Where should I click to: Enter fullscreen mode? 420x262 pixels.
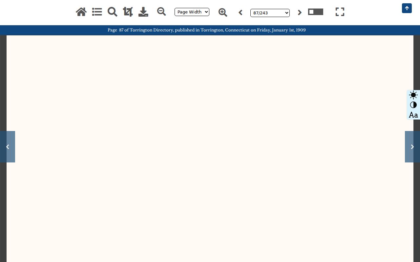340,12
